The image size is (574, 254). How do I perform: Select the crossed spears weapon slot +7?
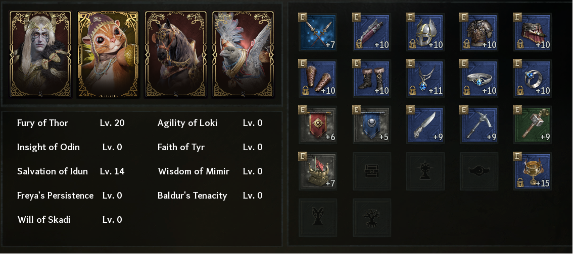tap(318, 32)
